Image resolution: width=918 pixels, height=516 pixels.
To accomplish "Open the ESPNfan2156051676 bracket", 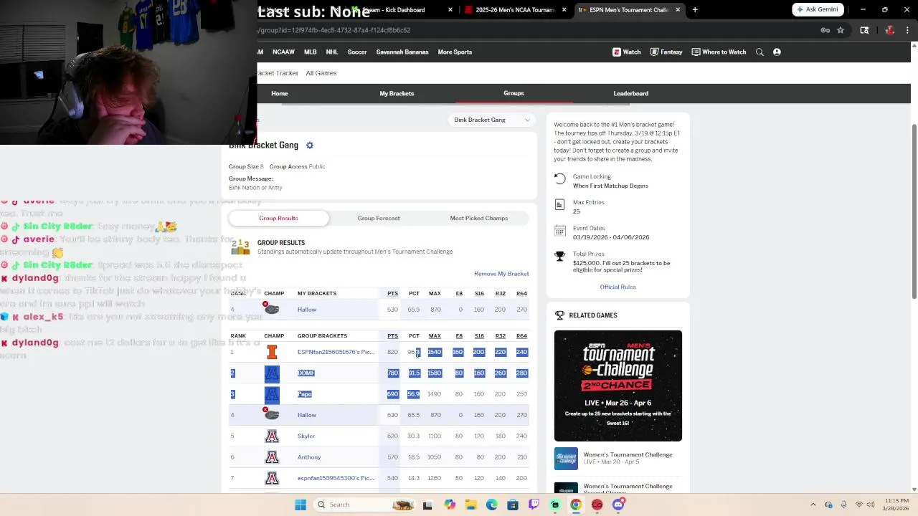I will 336,353.
